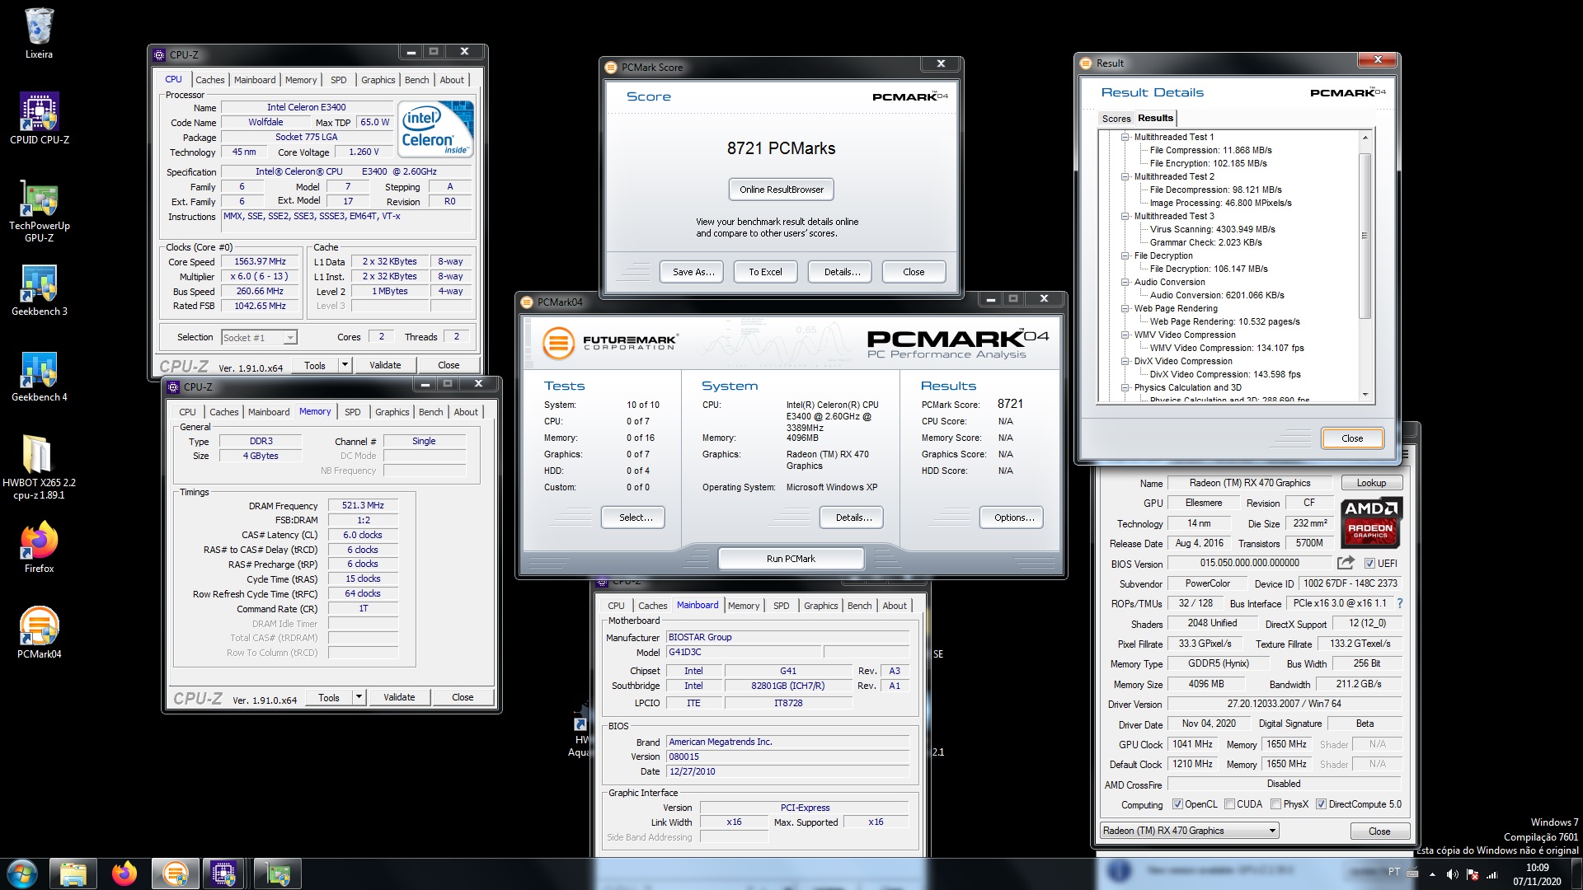Image resolution: width=1583 pixels, height=890 pixels.
Task: Toggle the OpenCL checkbox
Action: [1177, 804]
